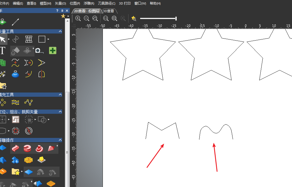Screen dimensions: 292x187
Task: Expand flyout arrow beside overlapping shapes tool
Action: [49, 119]
